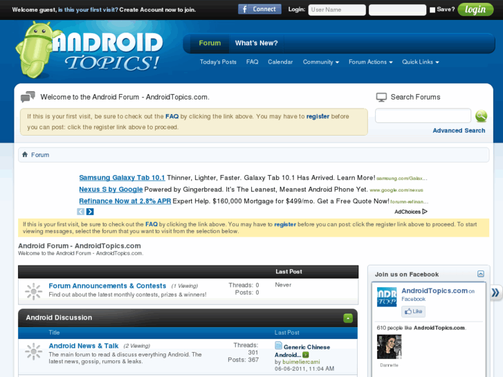Click the green login button
Viewport: 503px width, 377px height.
(475, 10)
